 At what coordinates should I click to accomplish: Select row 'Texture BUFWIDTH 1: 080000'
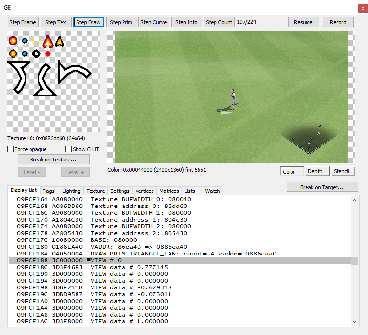pos(180,213)
